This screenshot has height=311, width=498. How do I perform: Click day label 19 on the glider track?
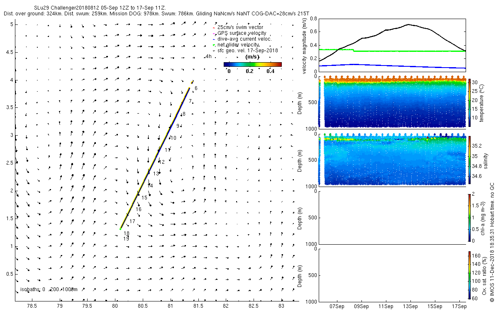tap(126, 239)
